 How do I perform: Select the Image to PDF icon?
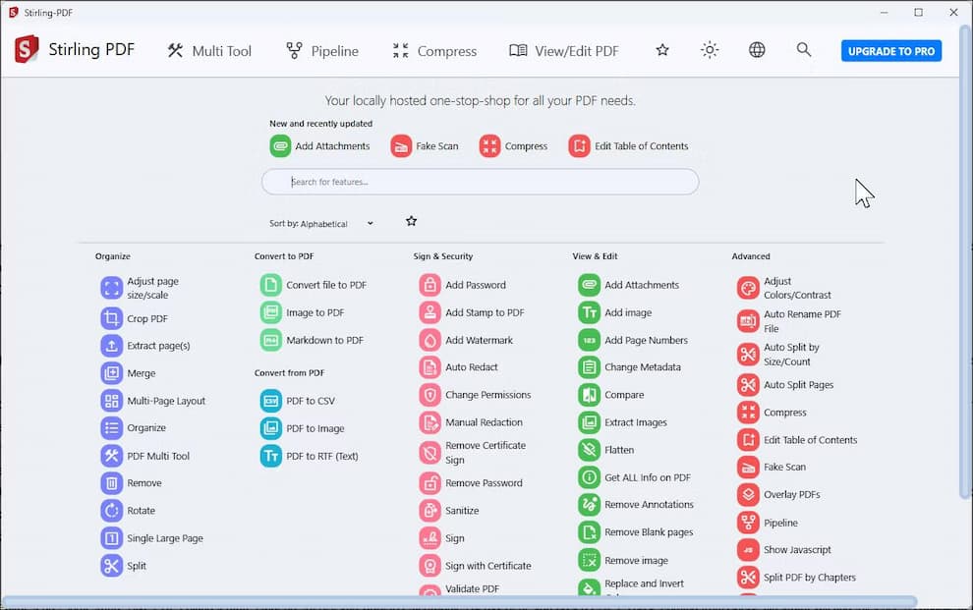[x=270, y=312]
